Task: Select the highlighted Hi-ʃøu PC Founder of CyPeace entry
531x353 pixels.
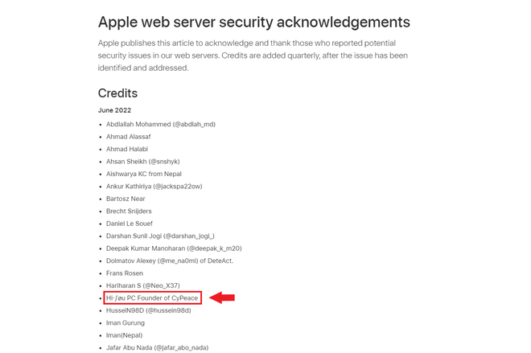Action: coord(152,298)
